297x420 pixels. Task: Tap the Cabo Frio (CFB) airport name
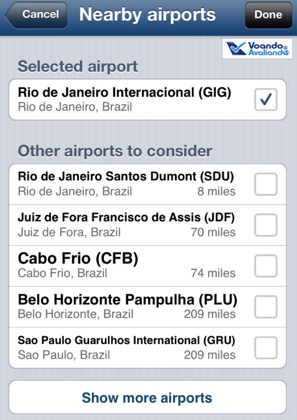click(x=78, y=259)
